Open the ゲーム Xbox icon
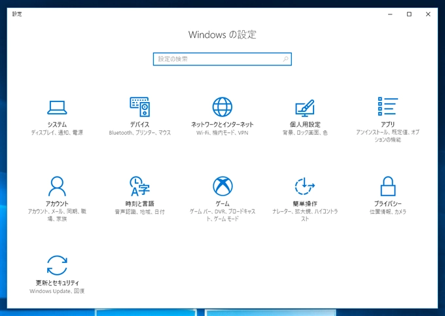 (222, 186)
